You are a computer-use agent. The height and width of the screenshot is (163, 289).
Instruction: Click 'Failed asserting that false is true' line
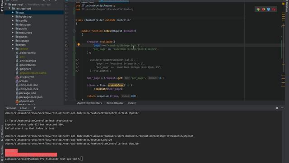pyautogui.click(x=30, y=129)
